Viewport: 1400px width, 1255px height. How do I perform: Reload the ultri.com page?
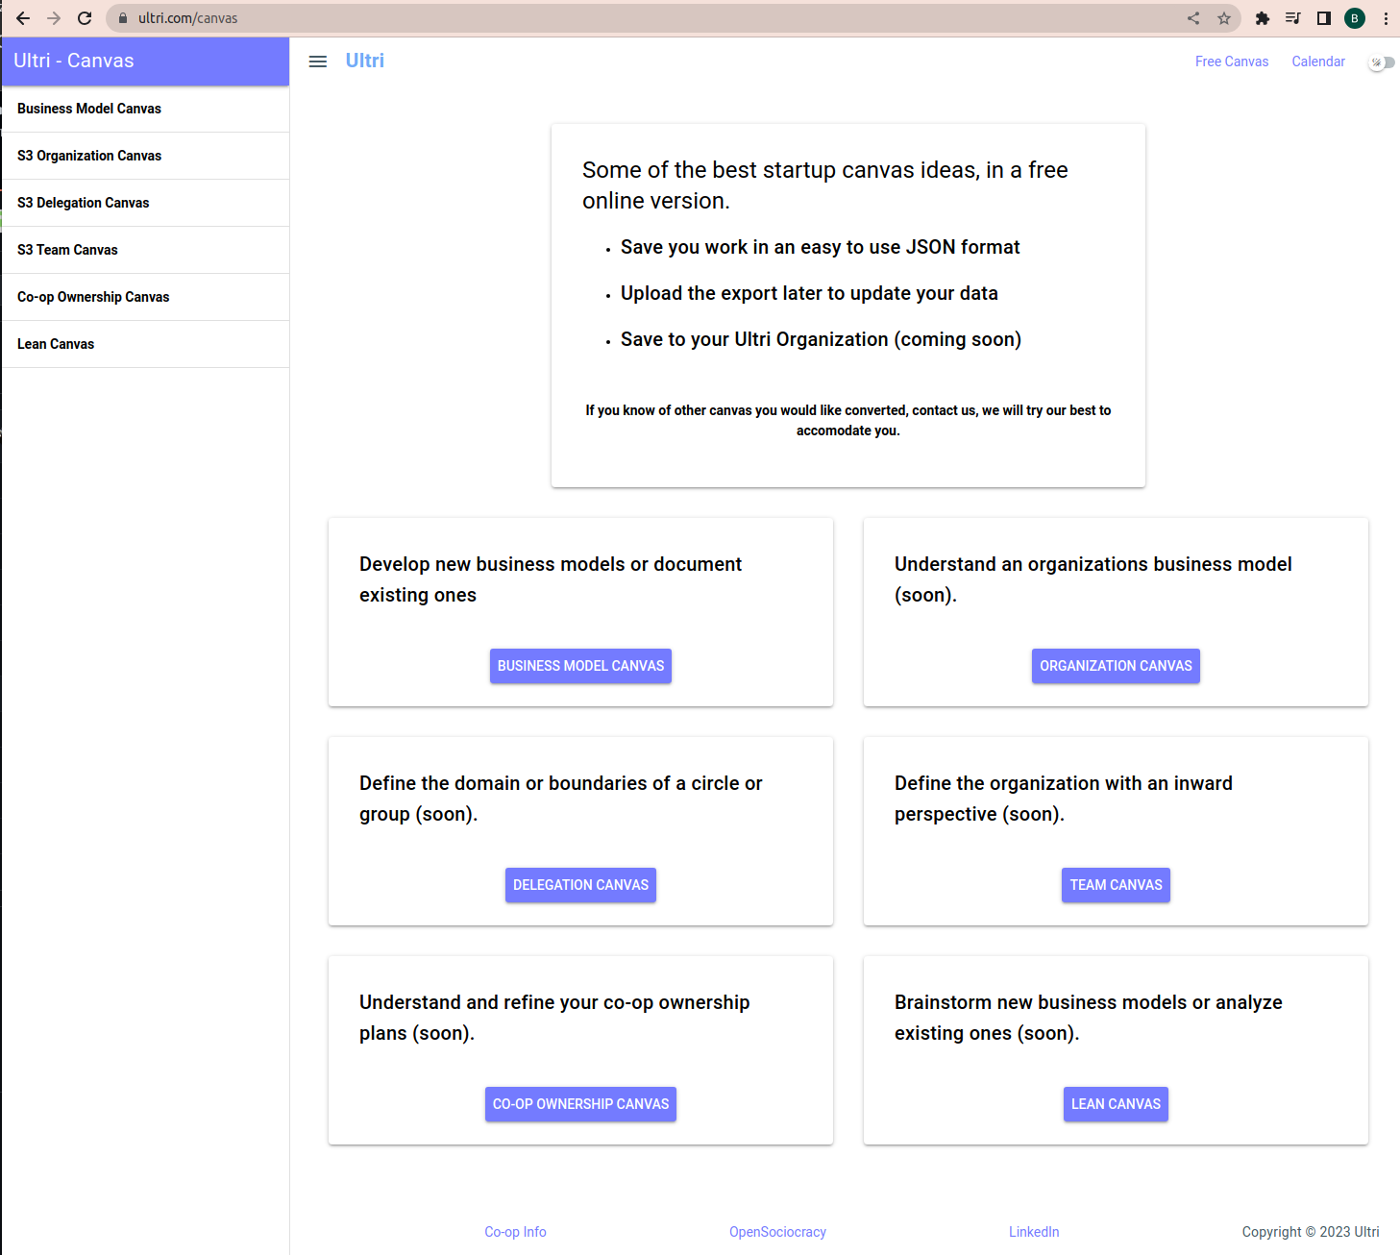pos(85,18)
